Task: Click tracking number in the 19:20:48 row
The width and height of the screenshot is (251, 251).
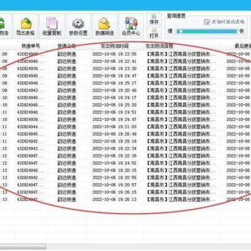Action: [x=31, y=90]
